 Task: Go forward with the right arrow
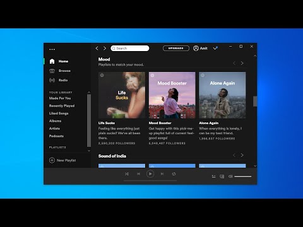pos(105,49)
